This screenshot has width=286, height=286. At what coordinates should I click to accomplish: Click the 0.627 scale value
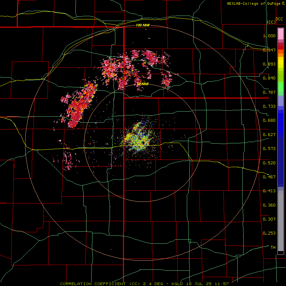click(269, 135)
